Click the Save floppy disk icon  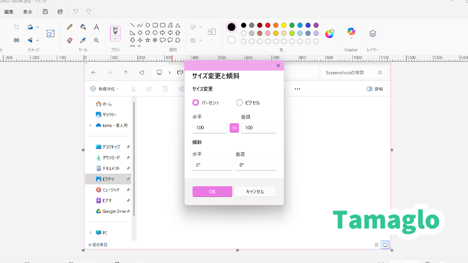[x=46, y=11]
